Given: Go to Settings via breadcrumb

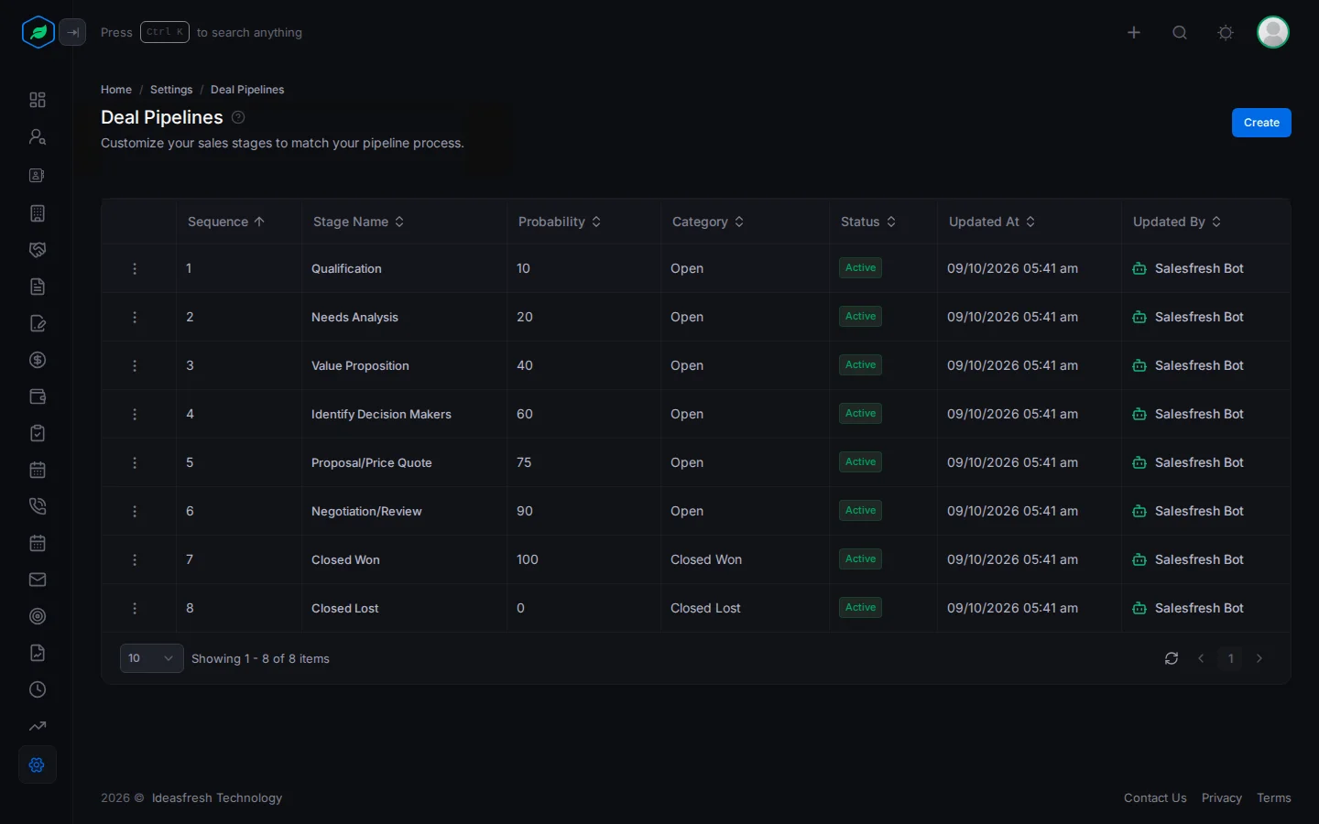Looking at the screenshot, I should coord(171,90).
